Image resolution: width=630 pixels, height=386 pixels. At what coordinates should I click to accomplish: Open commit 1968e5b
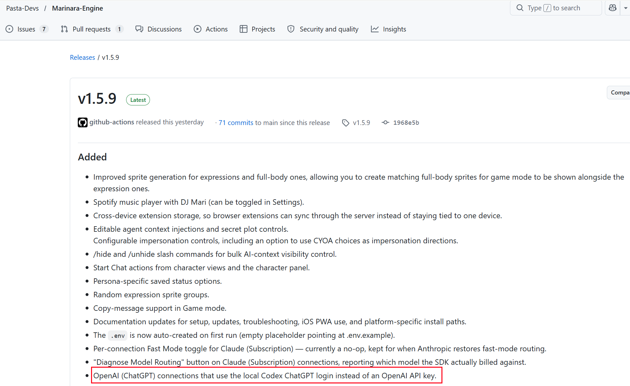406,123
